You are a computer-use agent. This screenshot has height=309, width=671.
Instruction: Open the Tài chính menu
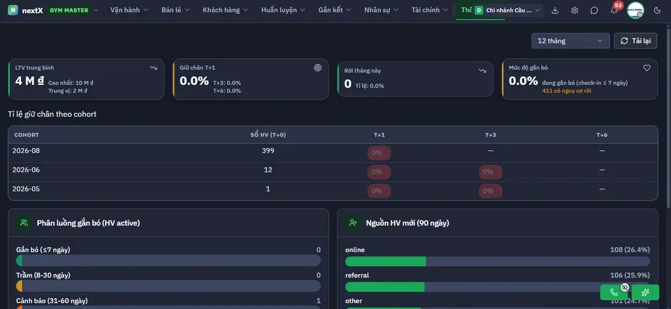(430, 10)
